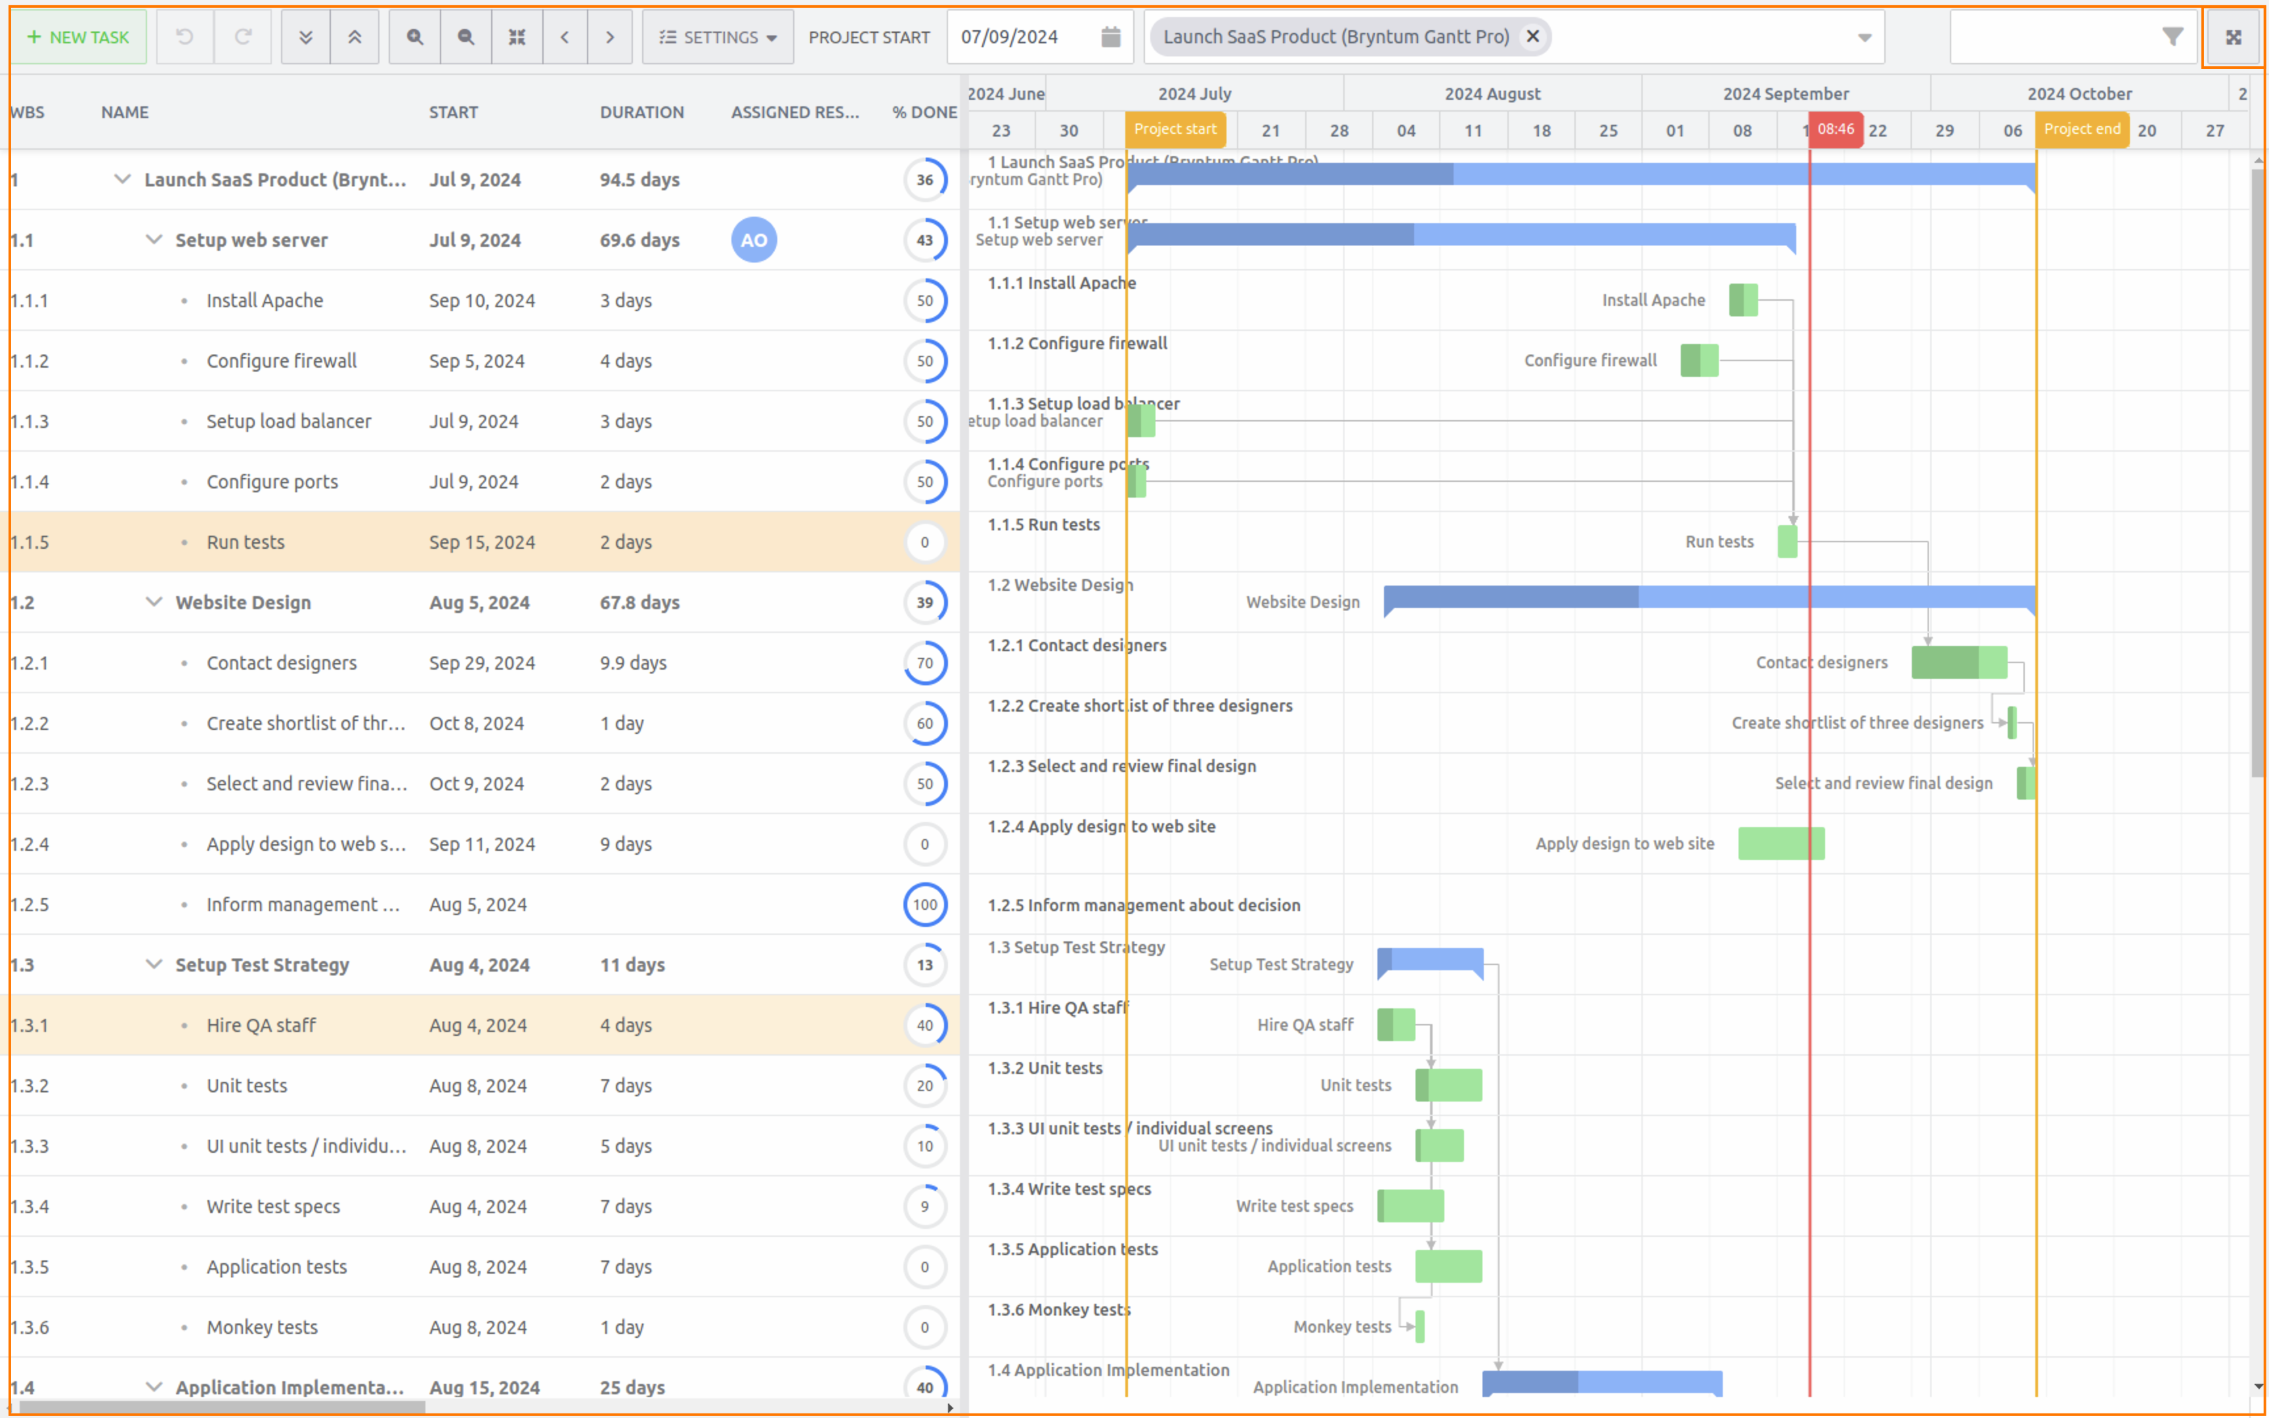The width and height of the screenshot is (2269, 1418).
Task: Collapse the Setup Test Strategy group
Action: [154, 964]
